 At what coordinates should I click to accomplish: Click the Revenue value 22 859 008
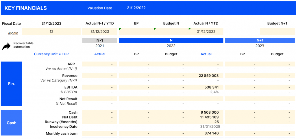(x=208, y=76)
